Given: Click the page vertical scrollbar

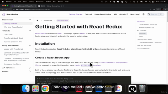Looking at the screenshot, I should tap(167, 17).
